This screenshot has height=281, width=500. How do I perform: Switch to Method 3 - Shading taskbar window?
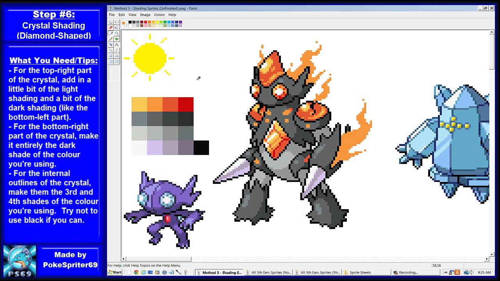click(x=219, y=272)
